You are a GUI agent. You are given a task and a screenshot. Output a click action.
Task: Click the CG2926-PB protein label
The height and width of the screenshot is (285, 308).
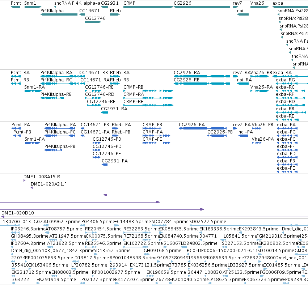[x=220, y=132]
